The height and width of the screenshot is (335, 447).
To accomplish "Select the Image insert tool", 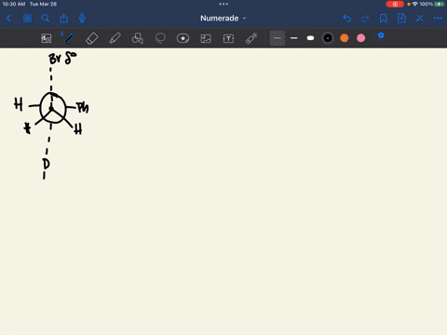I will 206,38.
